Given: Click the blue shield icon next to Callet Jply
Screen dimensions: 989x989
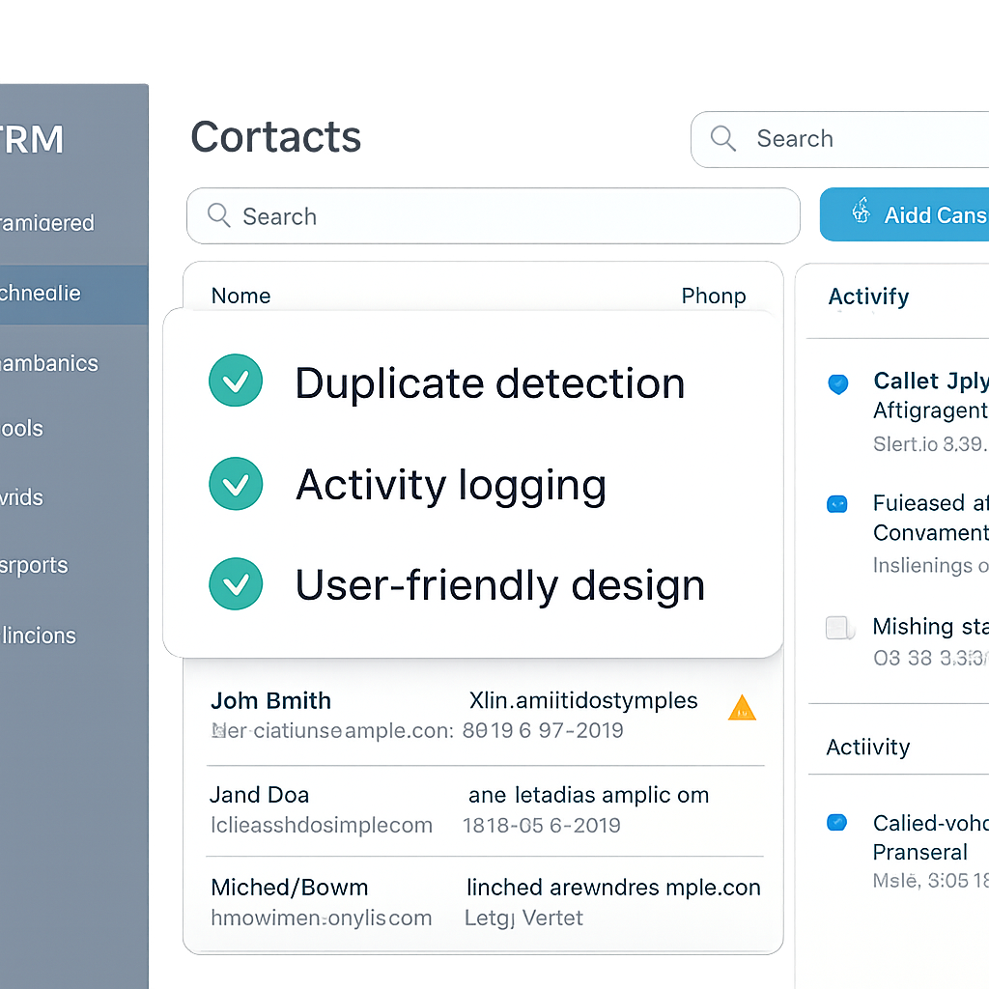Looking at the screenshot, I should click(837, 384).
